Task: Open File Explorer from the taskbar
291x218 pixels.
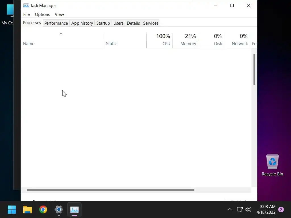Action: [28, 210]
